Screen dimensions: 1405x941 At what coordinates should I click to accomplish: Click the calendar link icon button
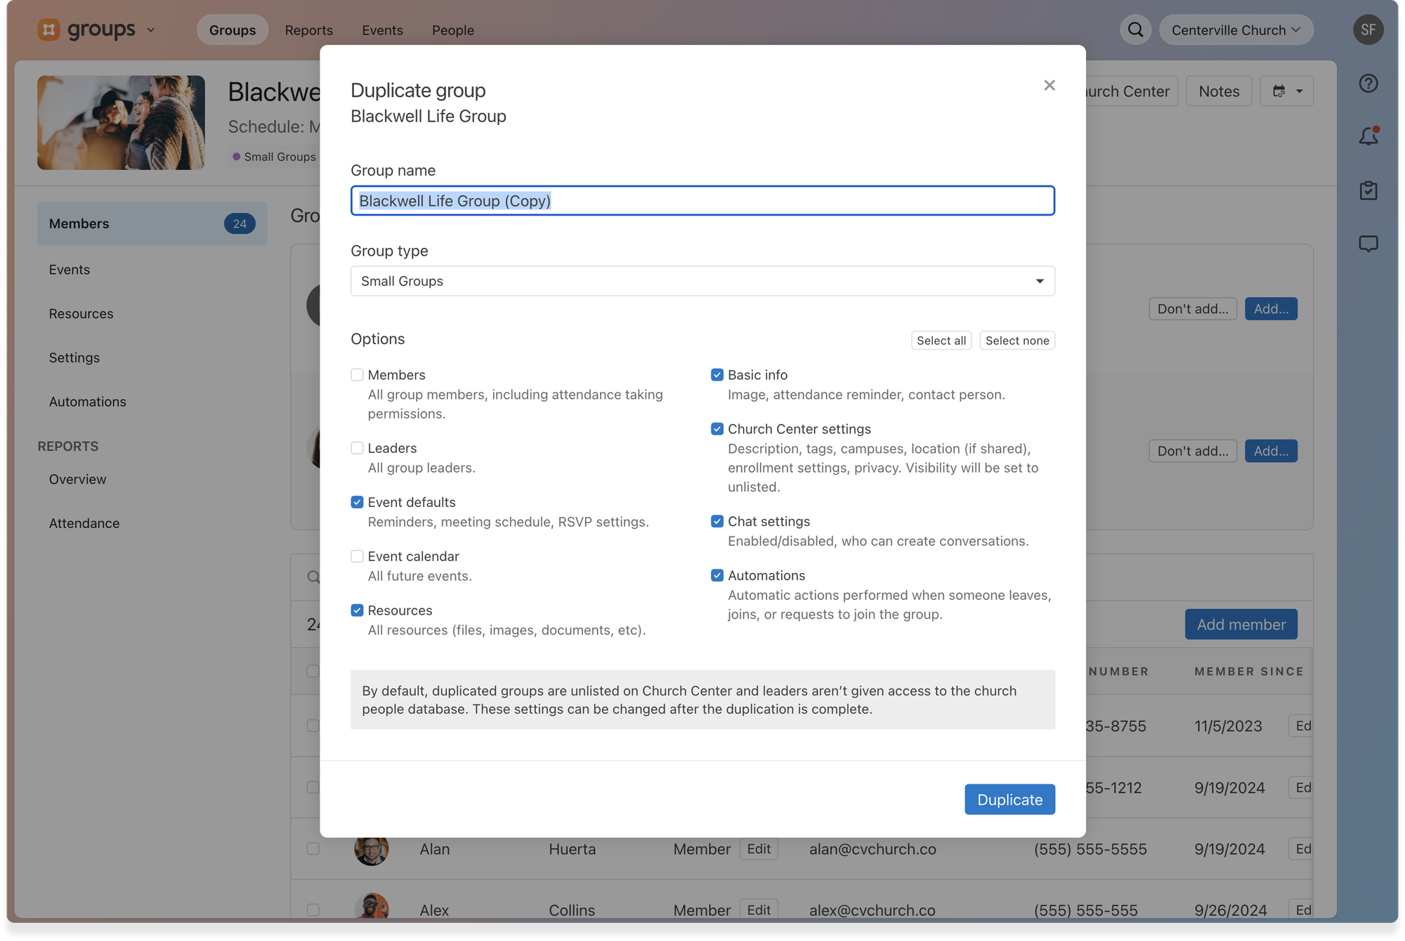tap(1280, 91)
